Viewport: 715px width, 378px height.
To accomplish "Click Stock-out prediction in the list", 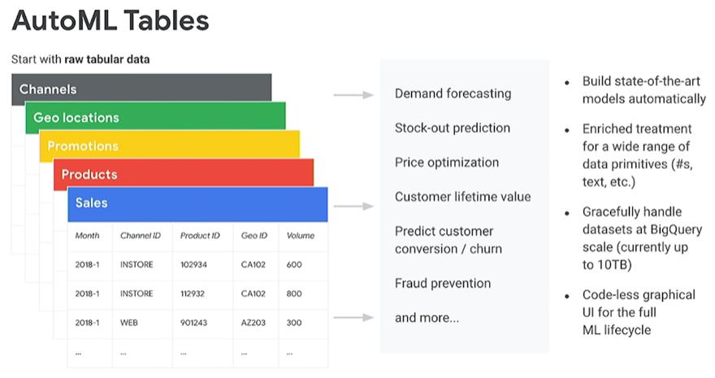I will coord(453,128).
